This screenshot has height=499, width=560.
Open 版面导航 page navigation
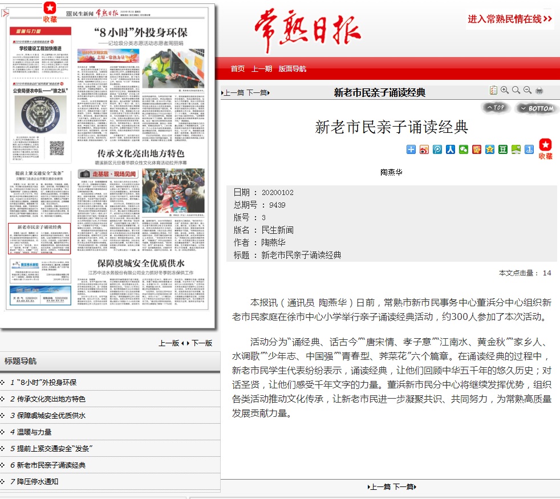pos(292,68)
